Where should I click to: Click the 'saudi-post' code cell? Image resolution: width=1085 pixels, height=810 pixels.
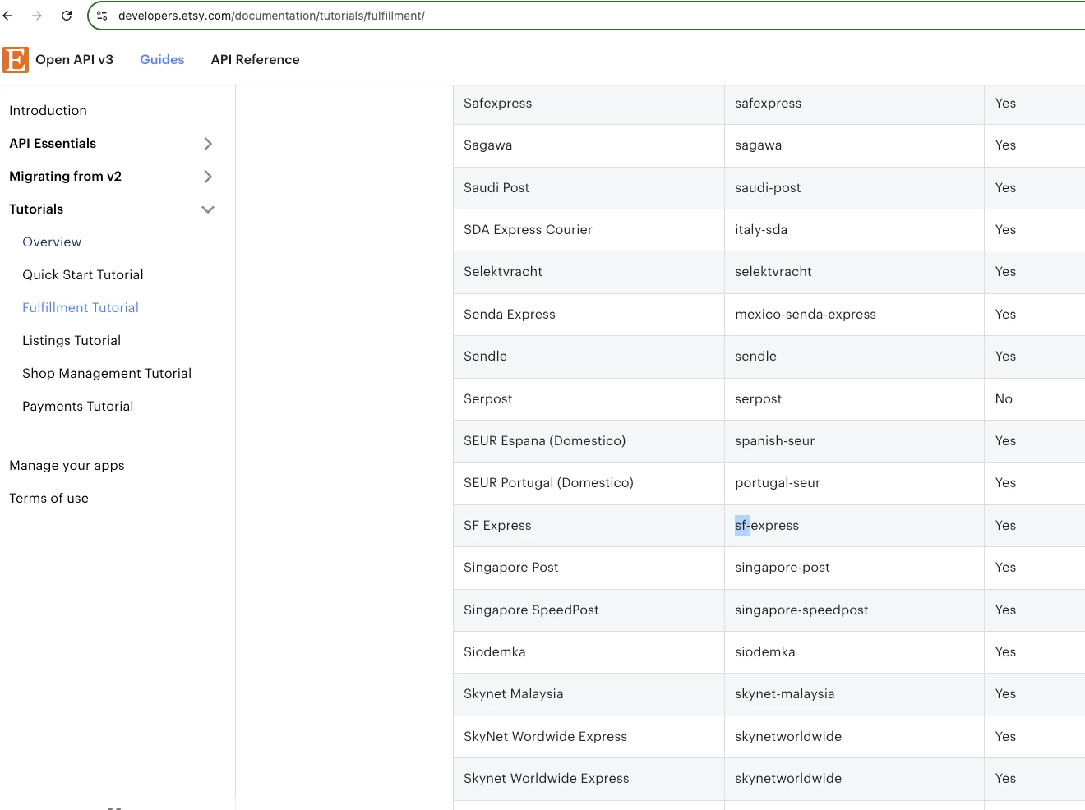pos(854,188)
